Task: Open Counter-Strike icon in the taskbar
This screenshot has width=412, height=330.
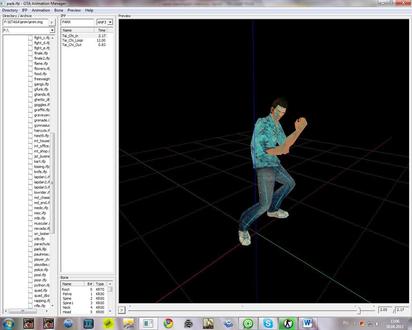Action: [x=288, y=323]
